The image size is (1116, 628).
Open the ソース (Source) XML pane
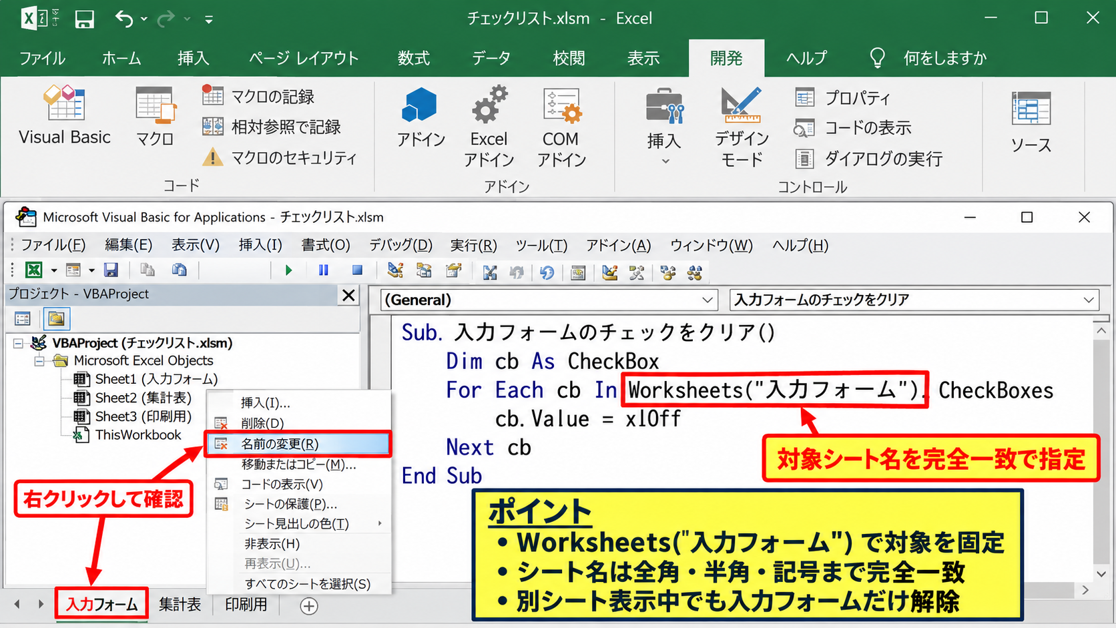[1031, 123]
